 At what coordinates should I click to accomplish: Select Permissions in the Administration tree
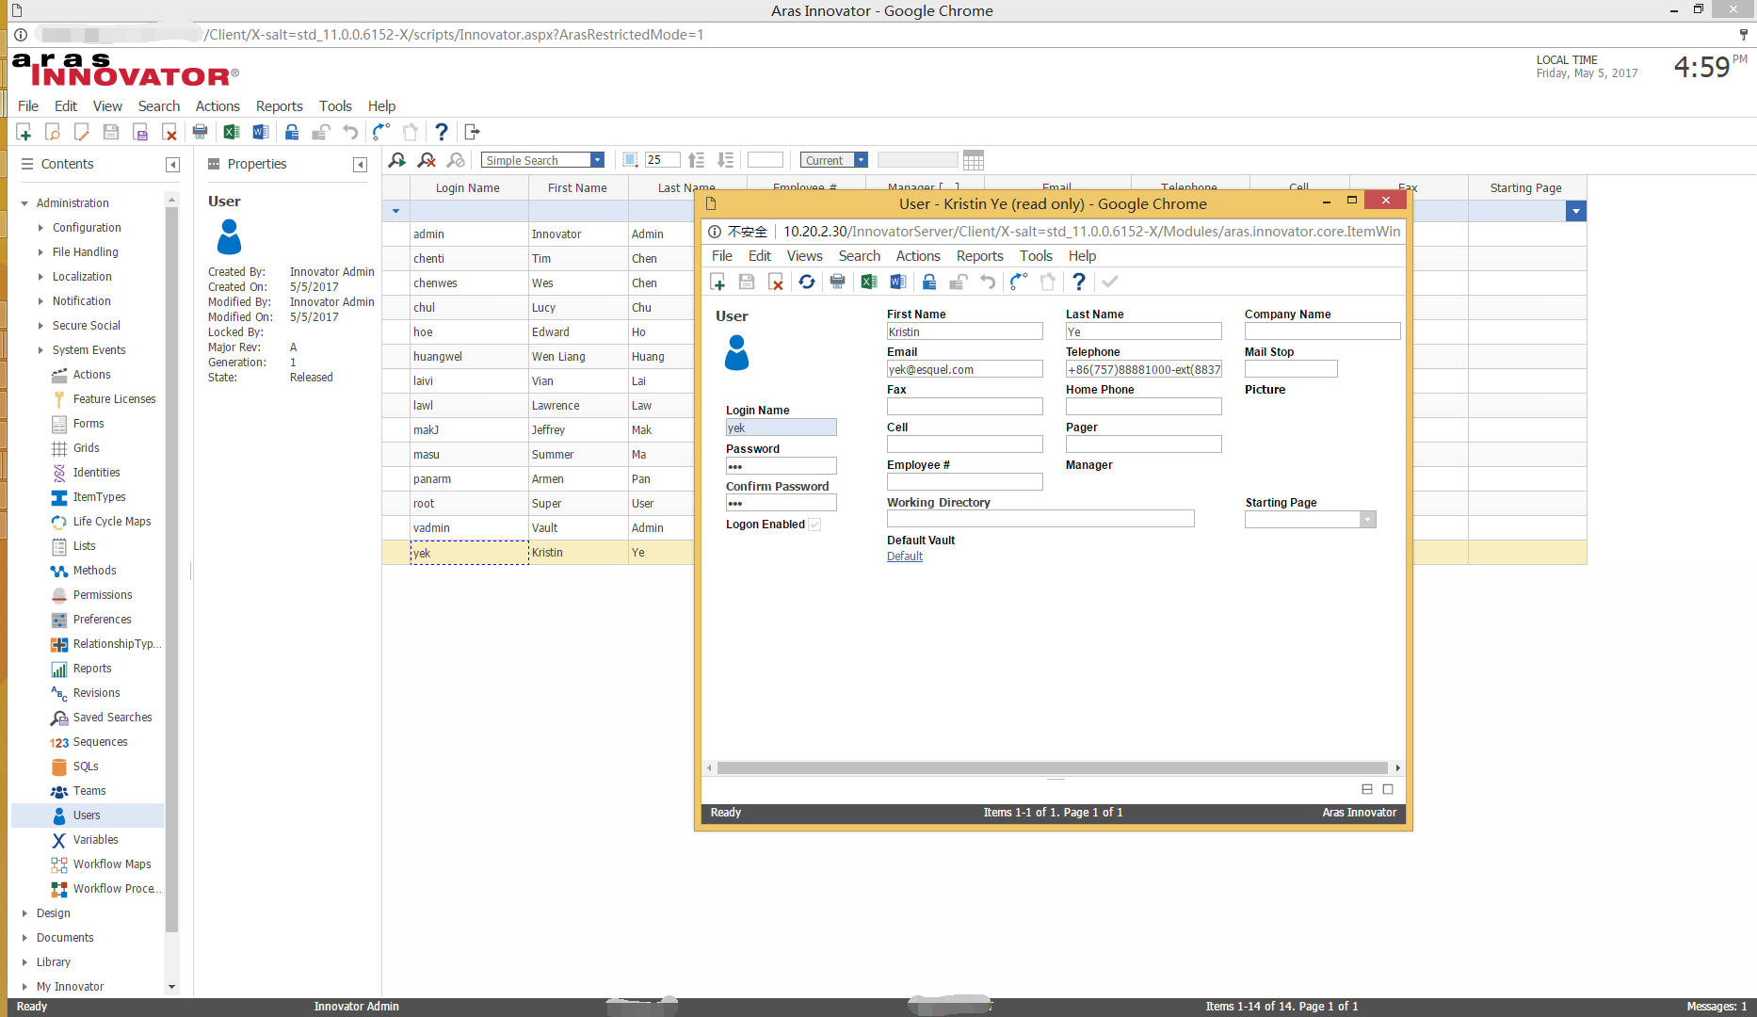[103, 595]
